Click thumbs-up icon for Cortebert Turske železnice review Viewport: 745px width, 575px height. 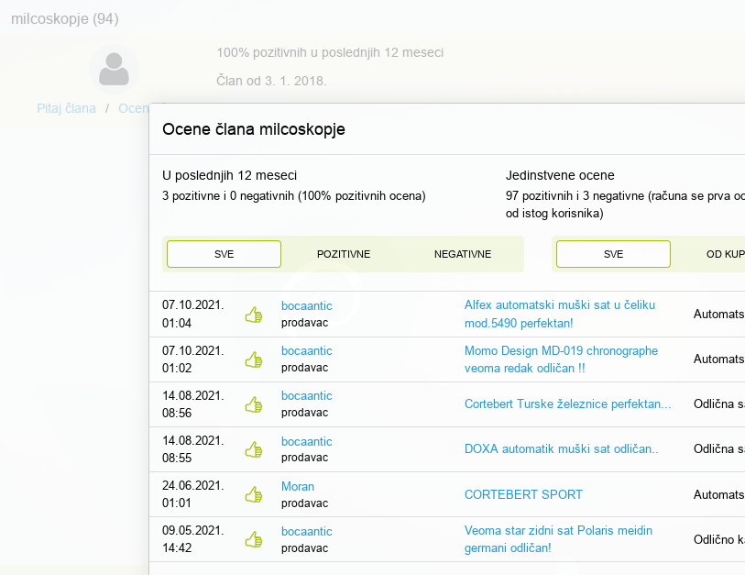254,404
